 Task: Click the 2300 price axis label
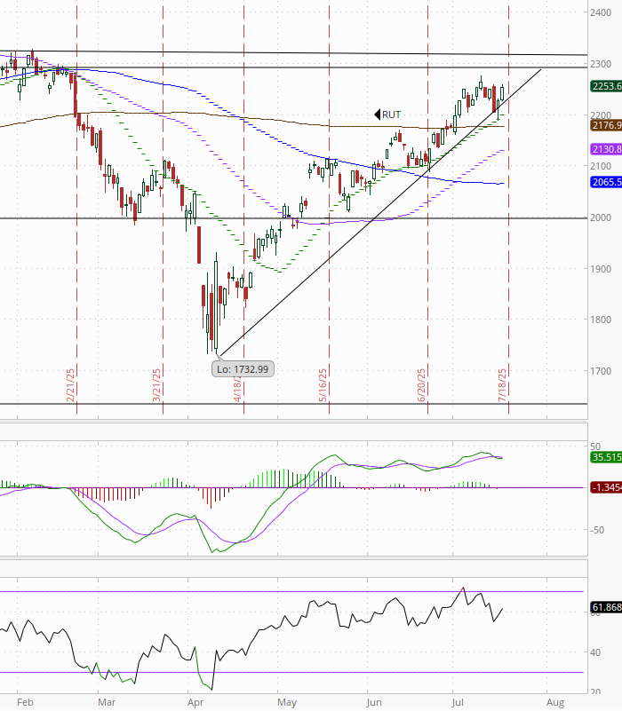[601, 64]
